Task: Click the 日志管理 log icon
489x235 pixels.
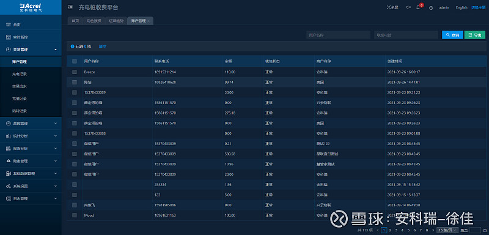Action: pyautogui.click(x=9, y=198)
